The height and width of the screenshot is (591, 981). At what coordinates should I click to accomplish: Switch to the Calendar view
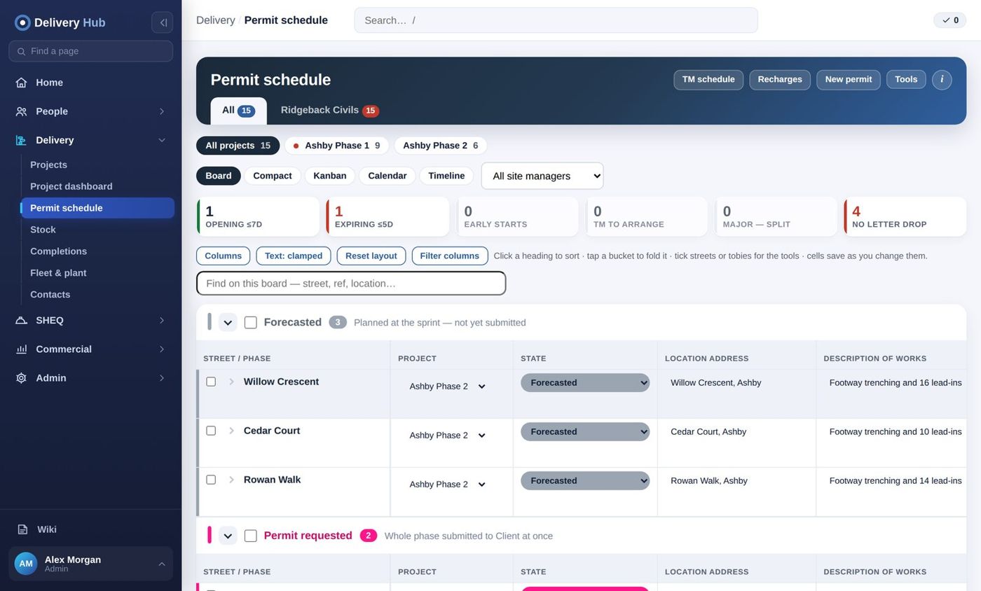pyautogui.click(x=387, y=176)
